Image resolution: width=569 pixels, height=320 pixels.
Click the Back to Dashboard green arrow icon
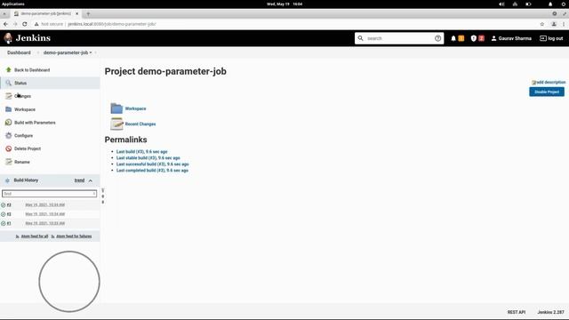click(8, 69)
